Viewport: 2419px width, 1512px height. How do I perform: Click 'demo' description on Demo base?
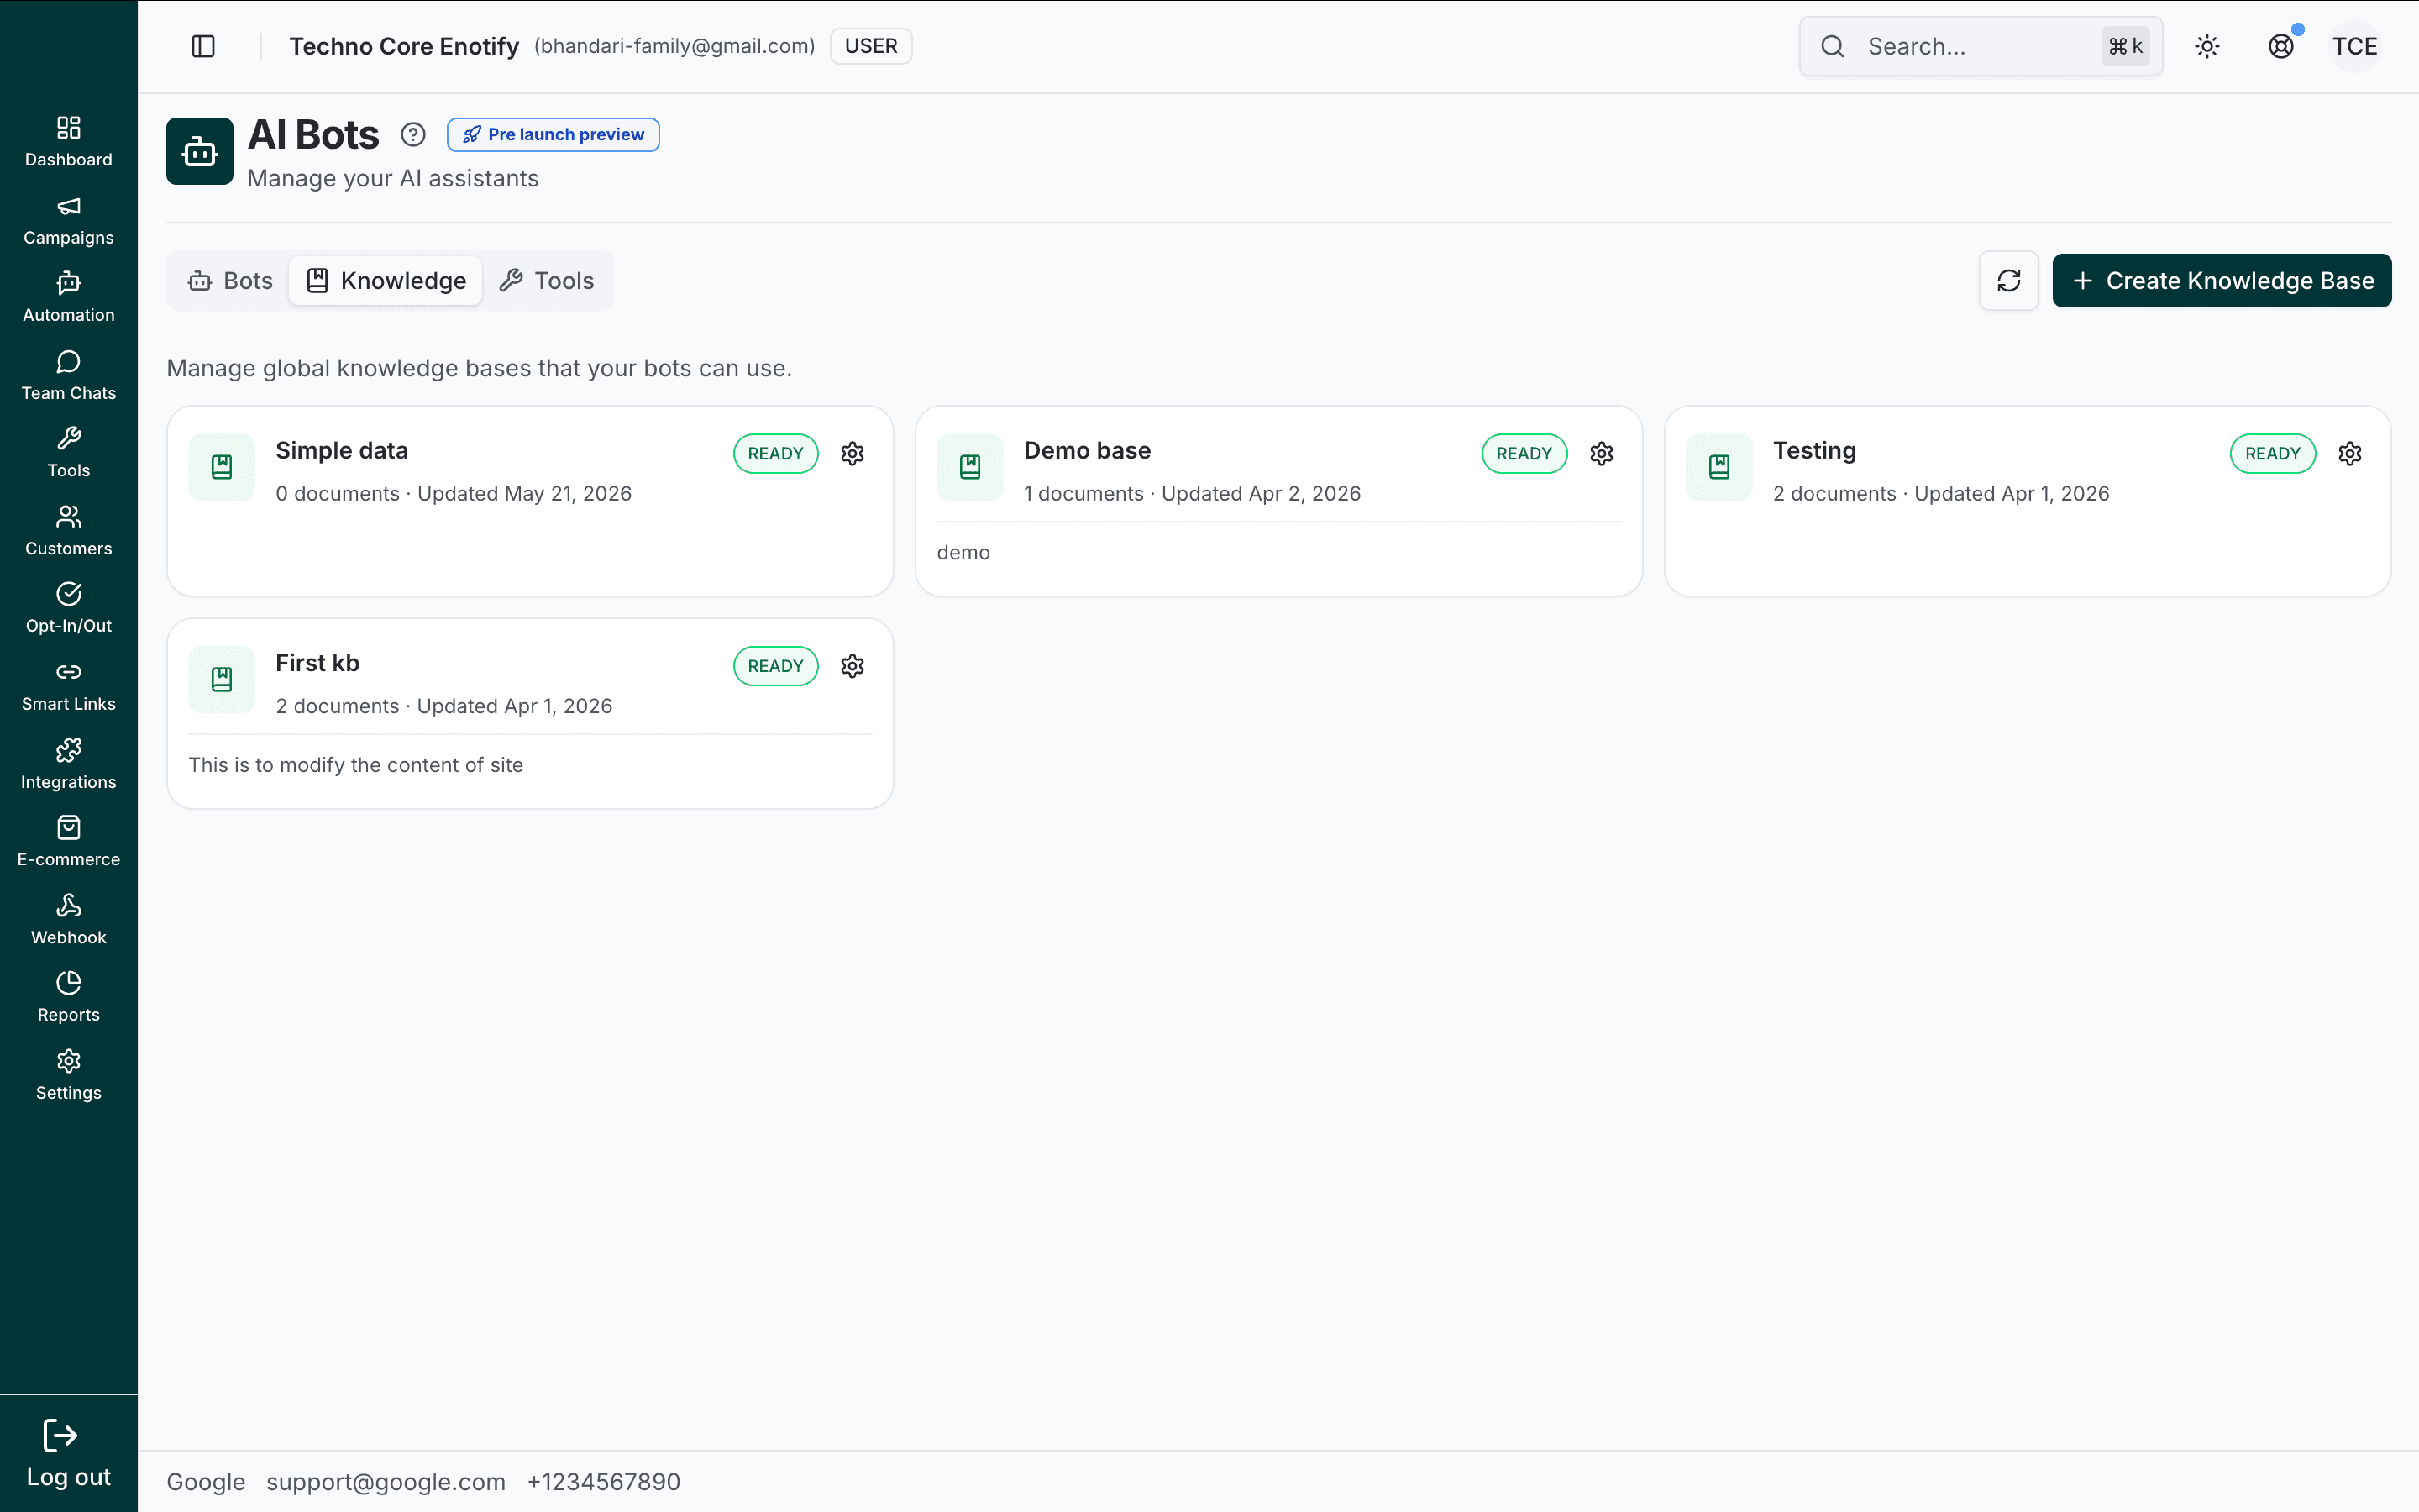pyautogui.click(x=963, y=553)
